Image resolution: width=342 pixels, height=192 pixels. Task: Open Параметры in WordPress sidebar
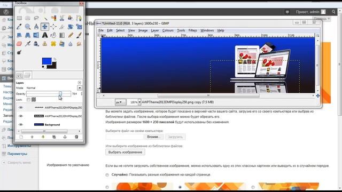pyautogui.click(x=18, y=154)
